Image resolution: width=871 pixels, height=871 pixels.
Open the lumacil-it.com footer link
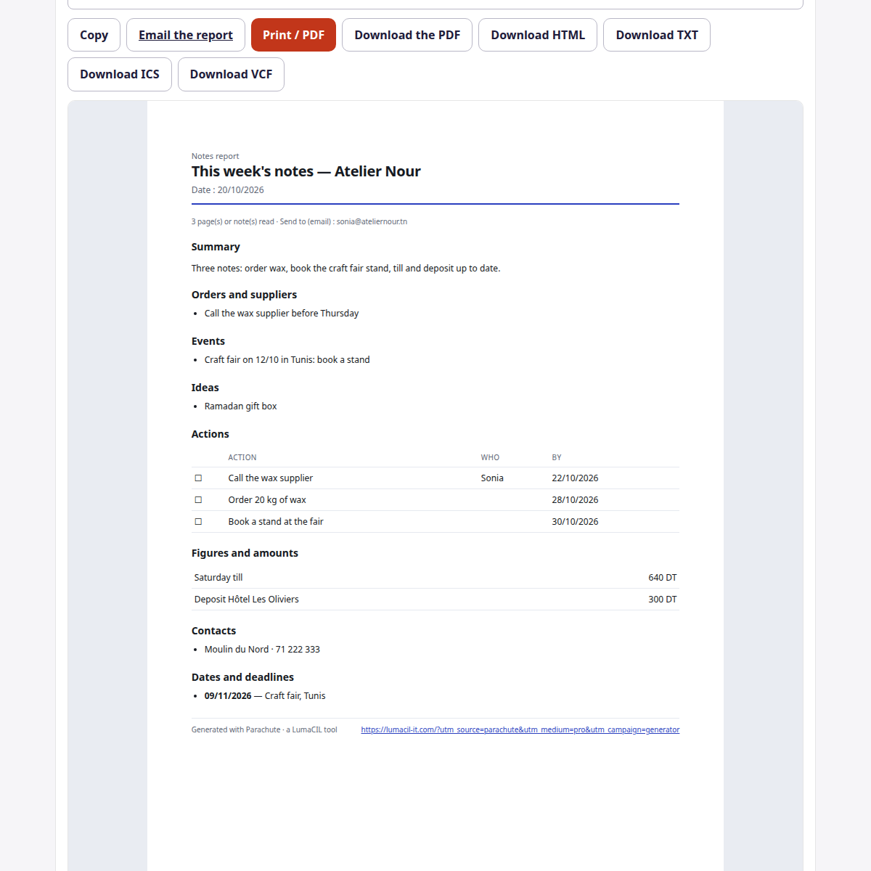tap(520, 729)
